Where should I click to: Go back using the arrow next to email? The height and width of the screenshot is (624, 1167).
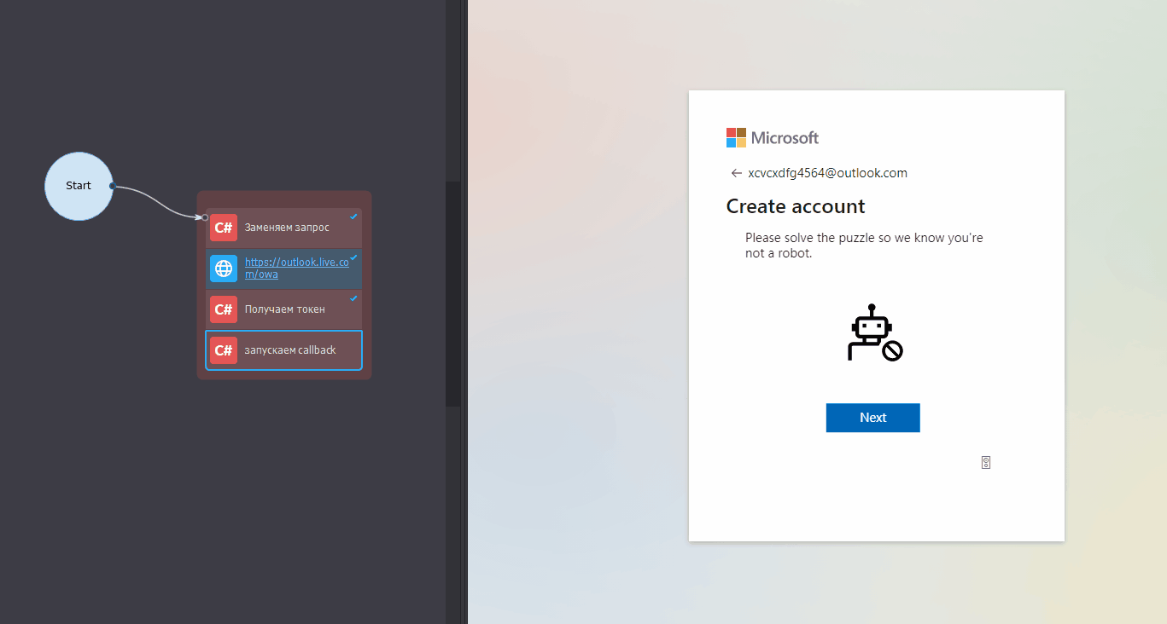736,173
